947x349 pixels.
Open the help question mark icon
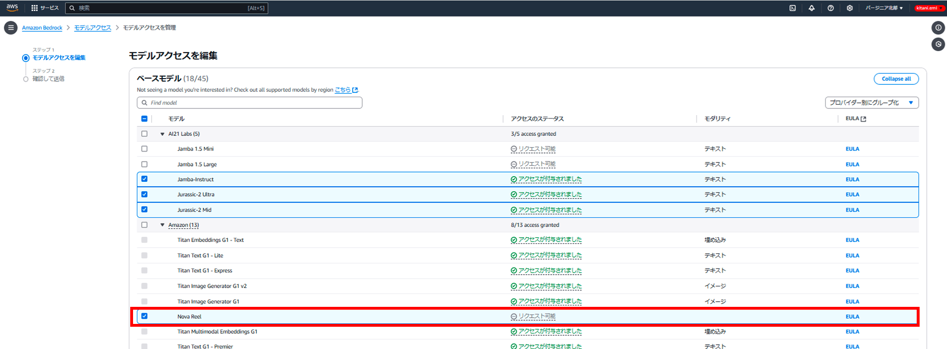point(831,8)
